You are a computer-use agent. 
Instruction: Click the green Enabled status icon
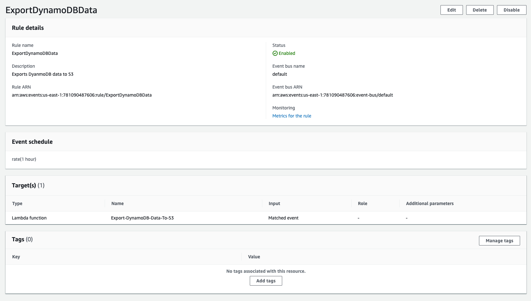275,53
